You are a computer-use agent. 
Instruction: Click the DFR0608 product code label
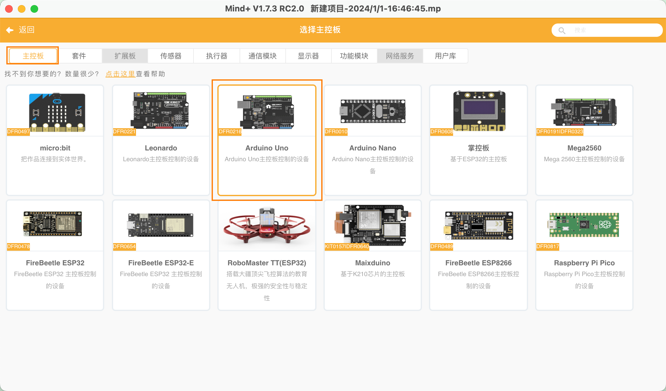tap(442, 131)
